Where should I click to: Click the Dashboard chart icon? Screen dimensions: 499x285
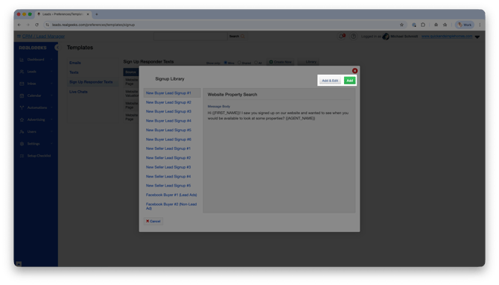22,60
